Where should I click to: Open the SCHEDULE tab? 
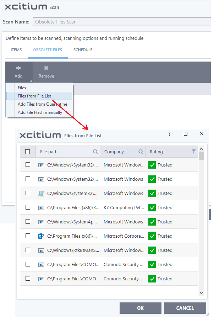[x=83, y=50]
